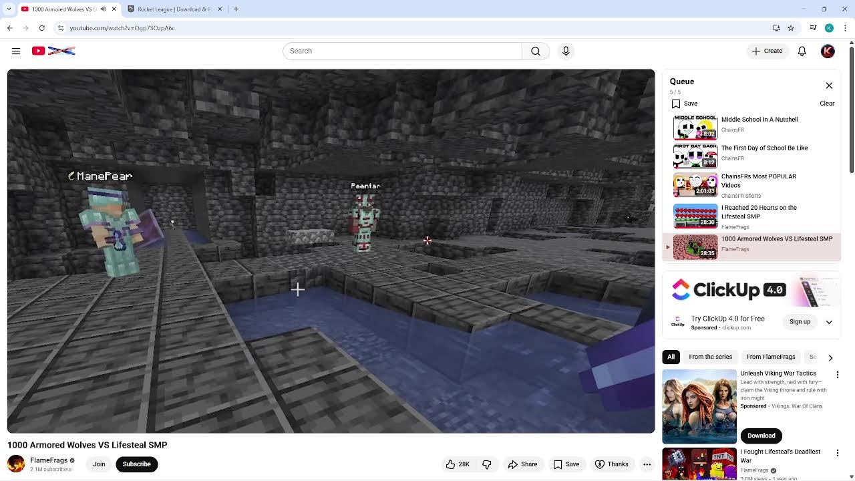Click the page vertical scrollbar
The width and height of the screenshot is (855, 481).
851,110
